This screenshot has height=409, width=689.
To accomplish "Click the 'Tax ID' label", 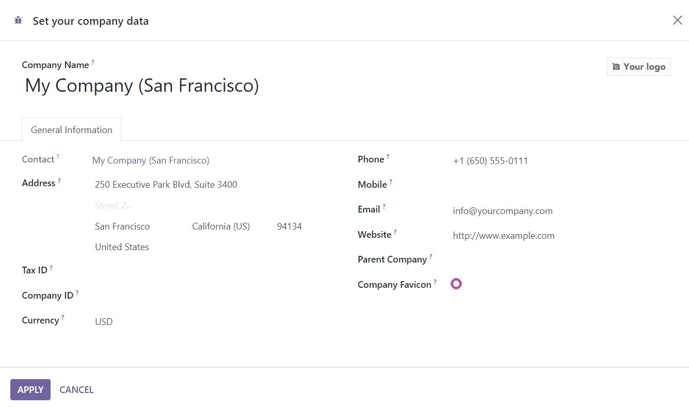I will click(x=34, y=270).
